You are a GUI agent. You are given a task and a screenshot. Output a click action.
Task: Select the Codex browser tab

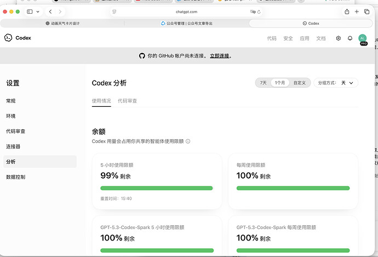coord(311,24)
